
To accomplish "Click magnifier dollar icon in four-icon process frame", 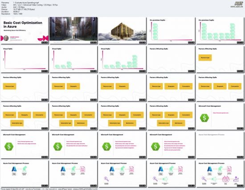I will tap(106, 179).
